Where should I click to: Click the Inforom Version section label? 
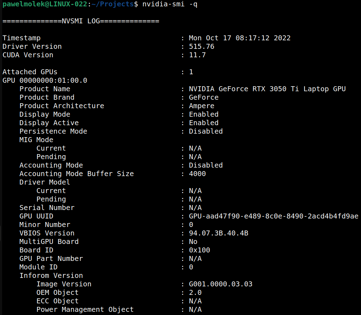pos(51,275)
